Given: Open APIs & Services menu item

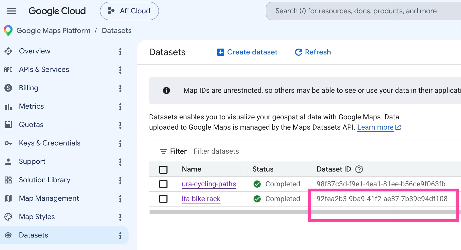Looking at the screenshot, I should (44, 70).
